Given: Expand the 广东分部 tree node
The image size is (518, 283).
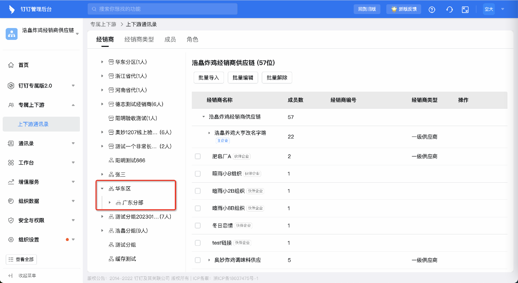Looking at the screenshot, I should point(110,202).
